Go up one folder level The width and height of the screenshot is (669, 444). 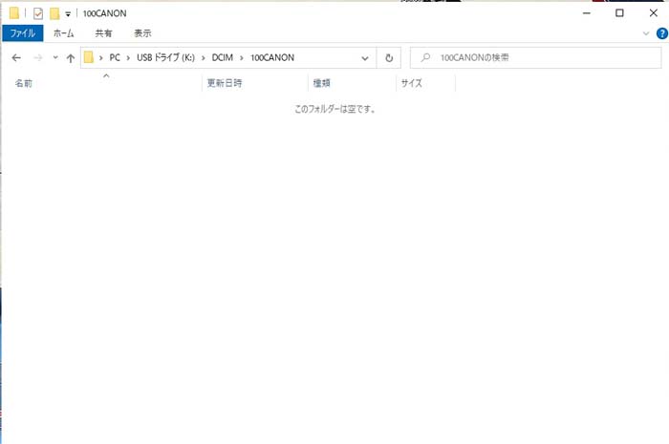tap(71, 58)
